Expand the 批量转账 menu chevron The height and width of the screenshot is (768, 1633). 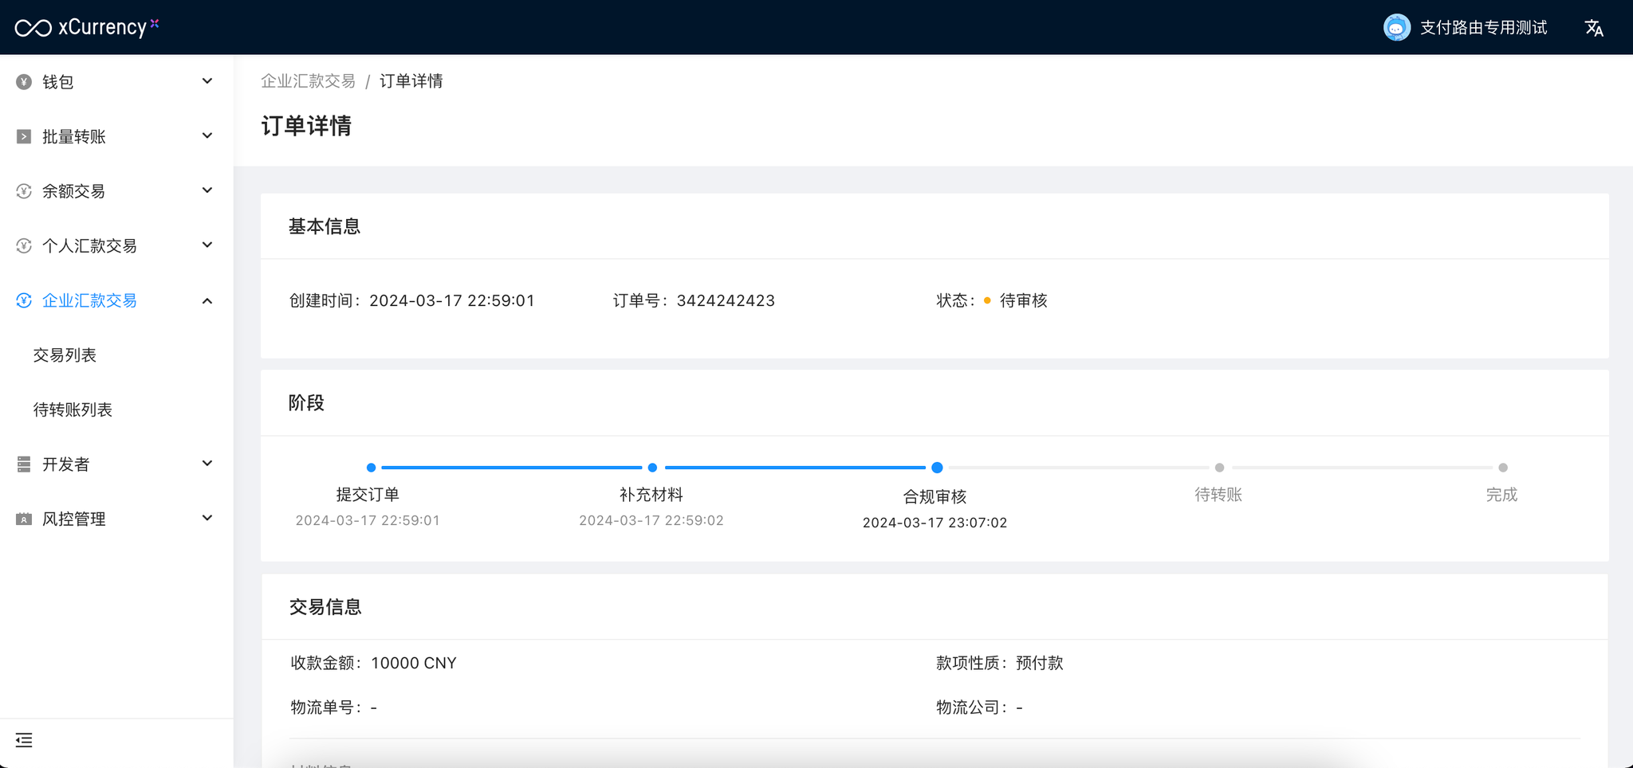[207, 136]
